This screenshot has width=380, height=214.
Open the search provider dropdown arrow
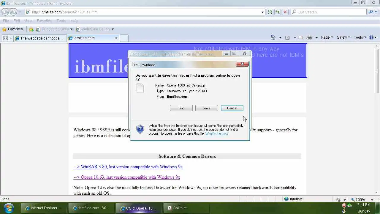point(376,12)
